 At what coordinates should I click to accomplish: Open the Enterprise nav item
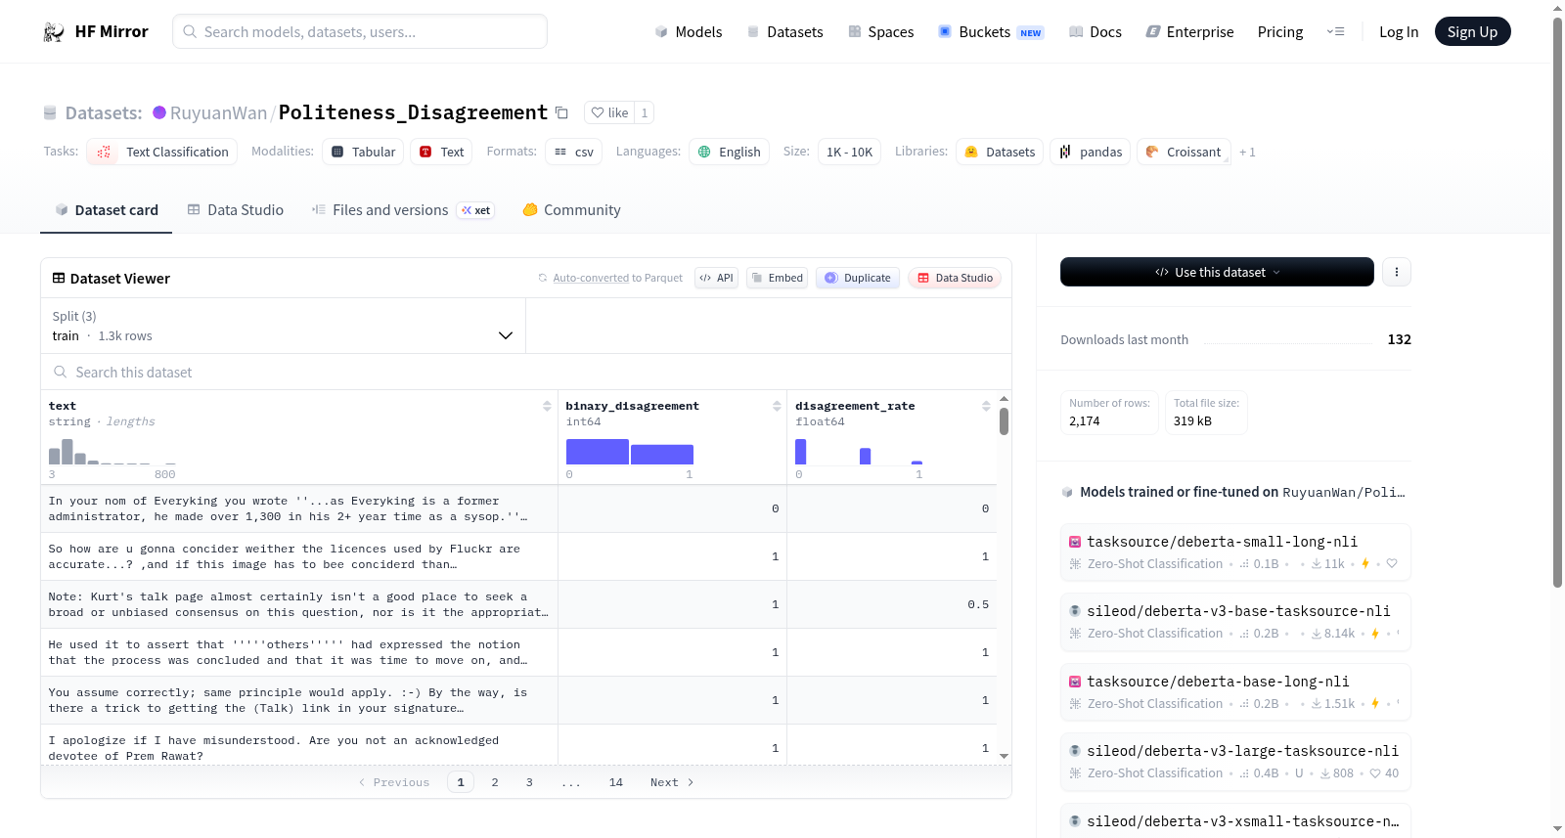pyautogui.click(x=1189, y=32)
